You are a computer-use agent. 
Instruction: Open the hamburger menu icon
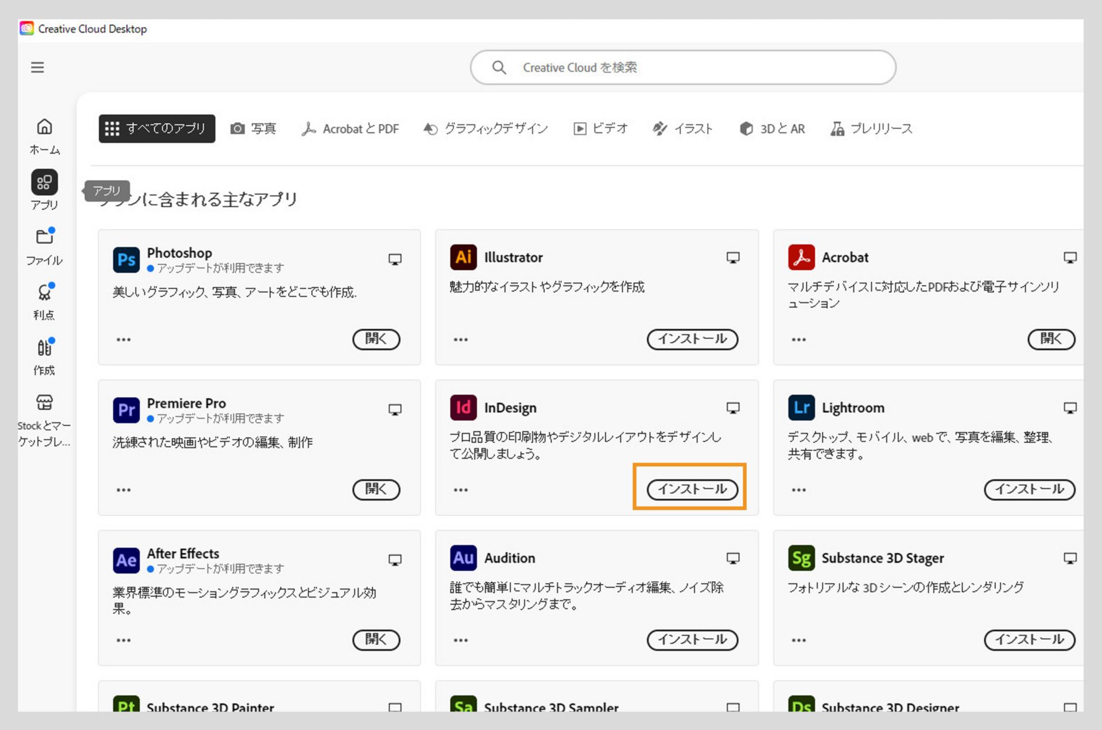(x=37, y=68)
